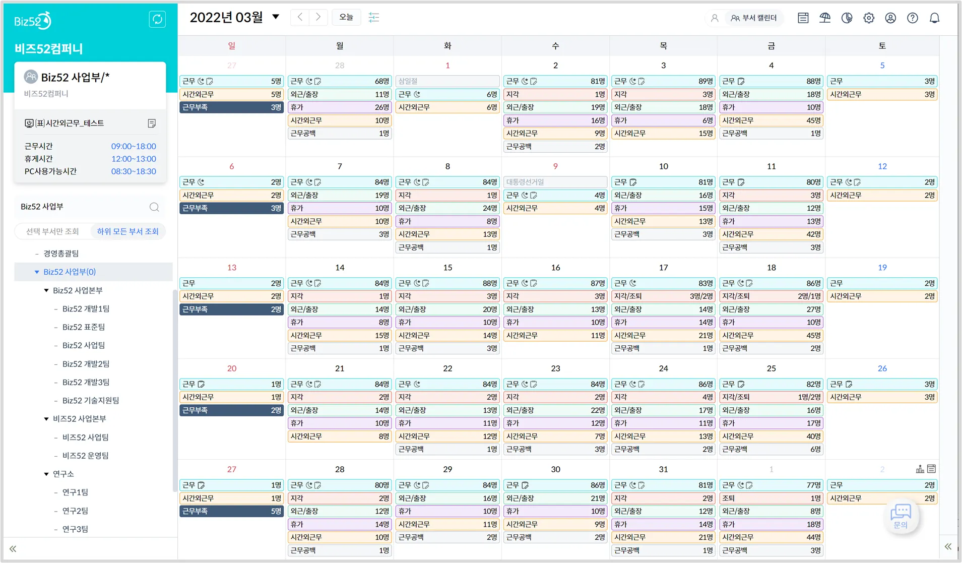Select Biz52 사업팀 in the tree
The height and width of the screenshot is (563, 962).
(x=84, y=345)
